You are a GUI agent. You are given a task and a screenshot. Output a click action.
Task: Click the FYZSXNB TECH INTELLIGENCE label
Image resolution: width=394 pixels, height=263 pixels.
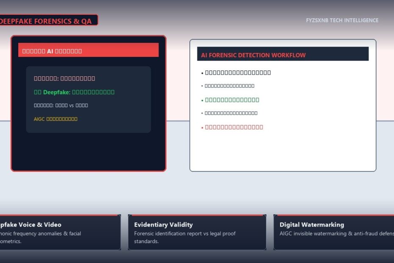click(342, 20)
